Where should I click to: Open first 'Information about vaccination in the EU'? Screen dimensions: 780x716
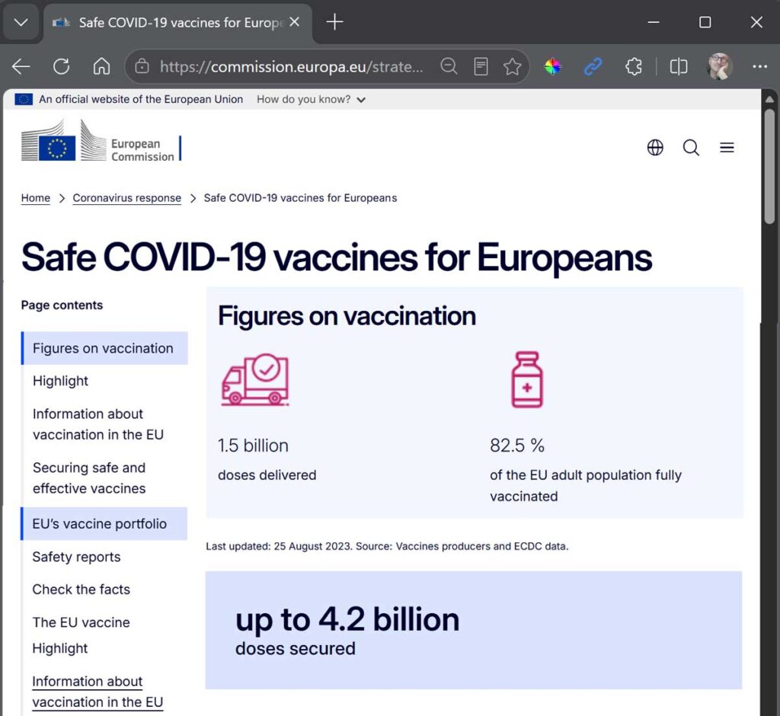98,424
